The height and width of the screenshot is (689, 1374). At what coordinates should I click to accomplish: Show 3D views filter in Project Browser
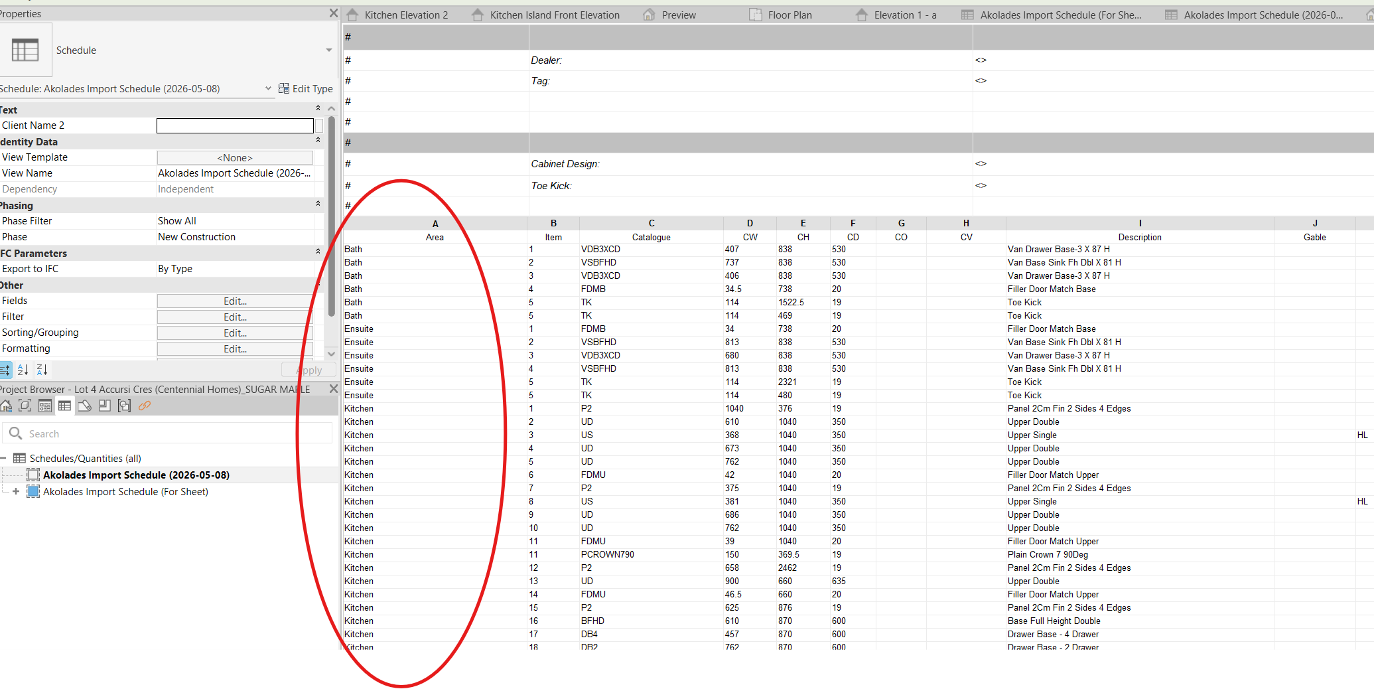[x=25, y=406]
